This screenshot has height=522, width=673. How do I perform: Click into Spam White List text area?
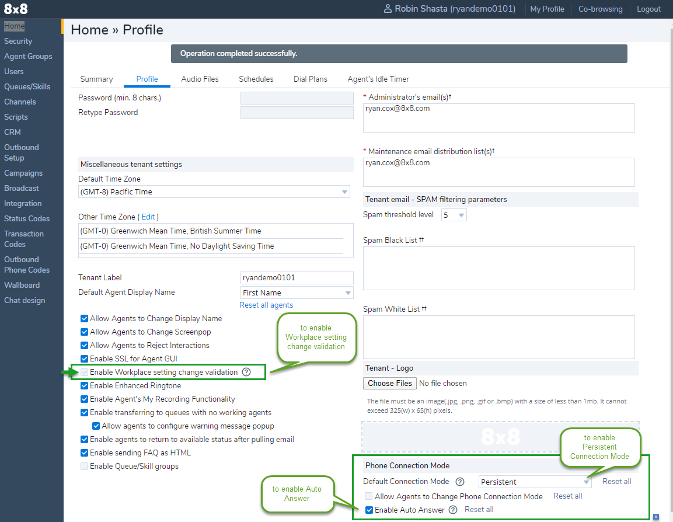pyautogui.click(x=498, y=337)
